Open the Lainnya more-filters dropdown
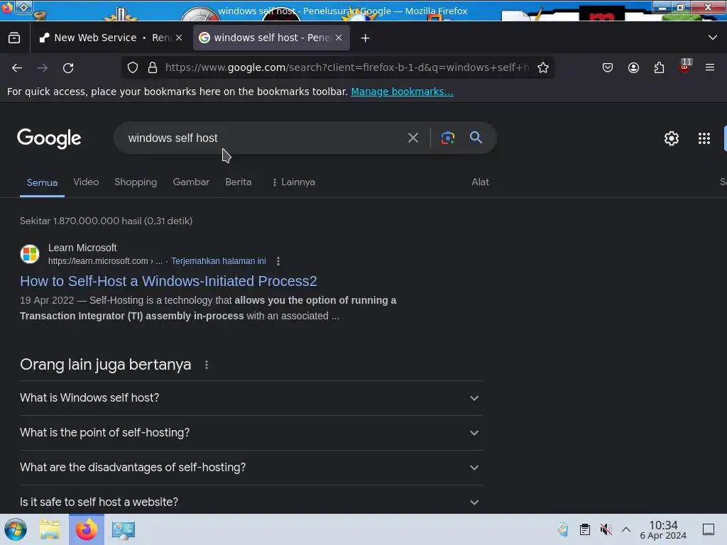727x545 pixels. tap(293, 182)
